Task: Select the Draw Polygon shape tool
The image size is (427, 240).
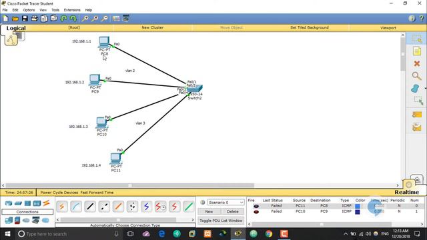Action: 415,89
